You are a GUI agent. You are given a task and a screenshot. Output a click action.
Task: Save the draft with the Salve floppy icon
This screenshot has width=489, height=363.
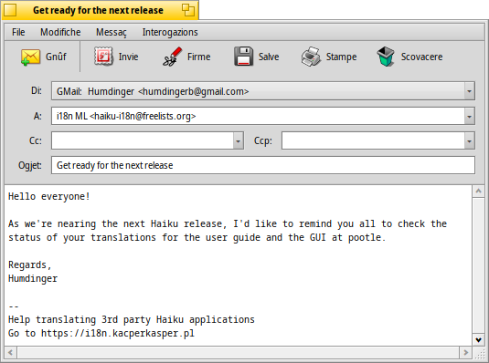click(x=243, y=57)
